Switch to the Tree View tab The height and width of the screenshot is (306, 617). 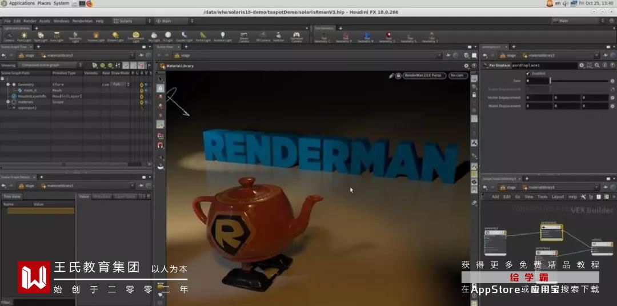point(12,196)
